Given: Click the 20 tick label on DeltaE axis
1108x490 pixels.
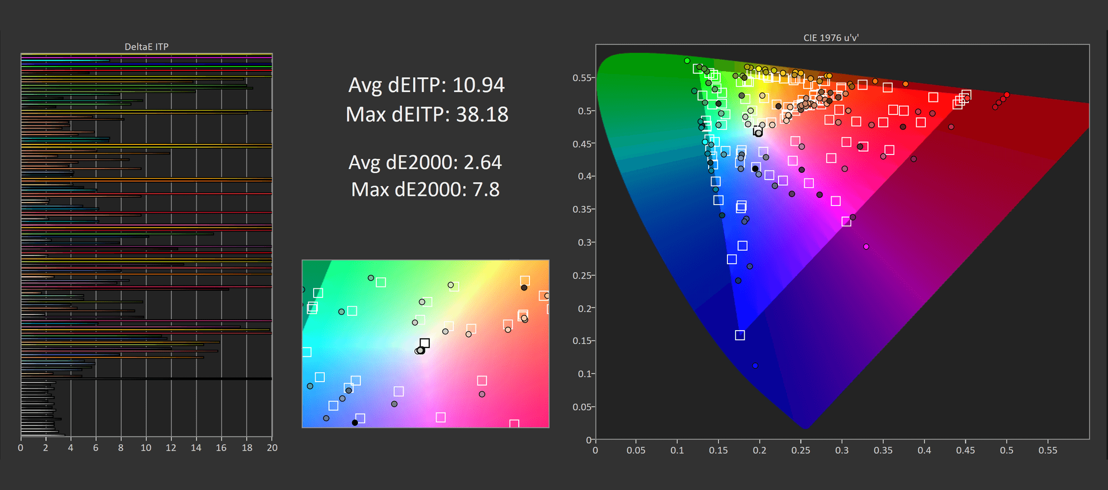Looking at the screenshot, I should coord(272,448).
